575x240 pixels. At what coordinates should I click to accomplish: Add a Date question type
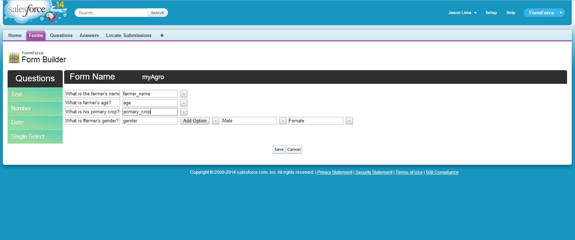pyautogui.click(x=35, y=123)
